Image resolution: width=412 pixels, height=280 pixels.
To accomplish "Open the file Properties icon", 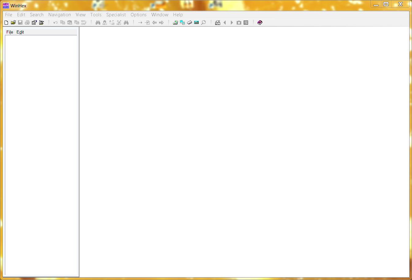I will [34, 22].
